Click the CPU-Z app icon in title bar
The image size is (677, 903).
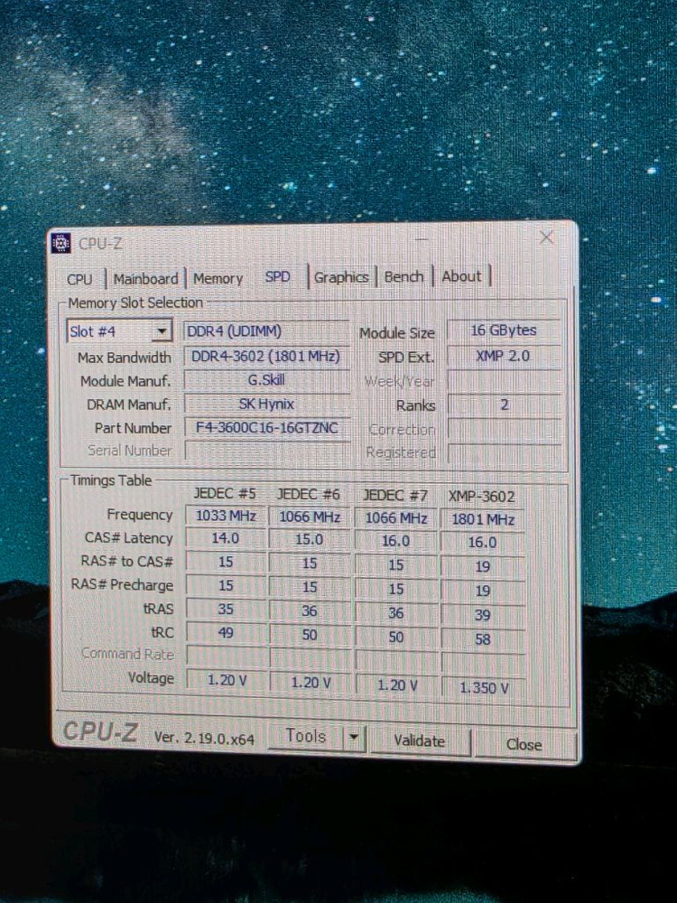coord(61,243)
